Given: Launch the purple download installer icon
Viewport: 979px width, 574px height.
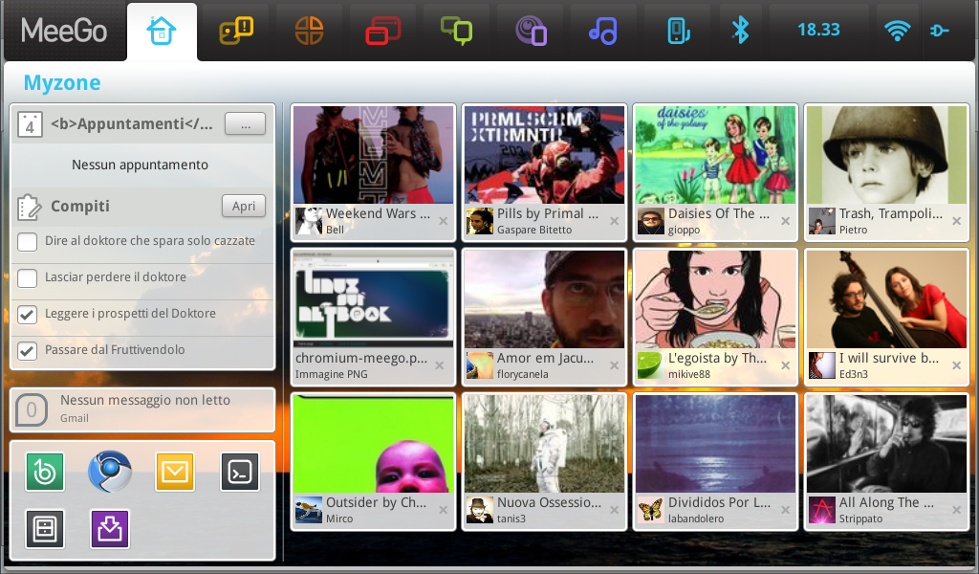Looking at the screenshot, I should pos(110,530).
